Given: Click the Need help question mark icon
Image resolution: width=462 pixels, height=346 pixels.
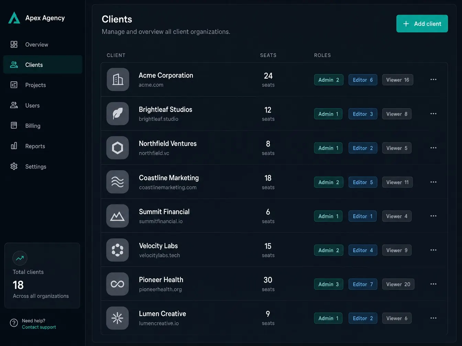Looking at the screenshot, I should (x=14, y=323).
